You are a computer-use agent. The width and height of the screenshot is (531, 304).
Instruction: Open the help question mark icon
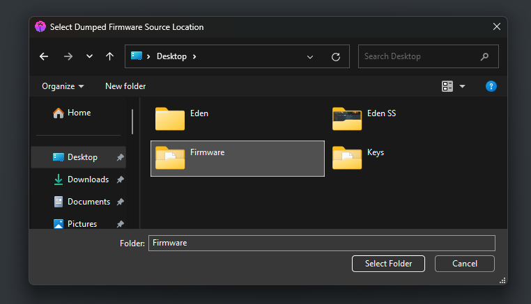491,86
